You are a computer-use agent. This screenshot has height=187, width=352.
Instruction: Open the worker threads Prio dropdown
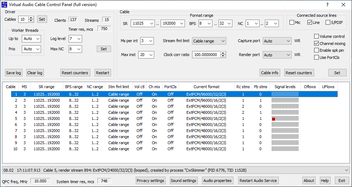point(31,49)
